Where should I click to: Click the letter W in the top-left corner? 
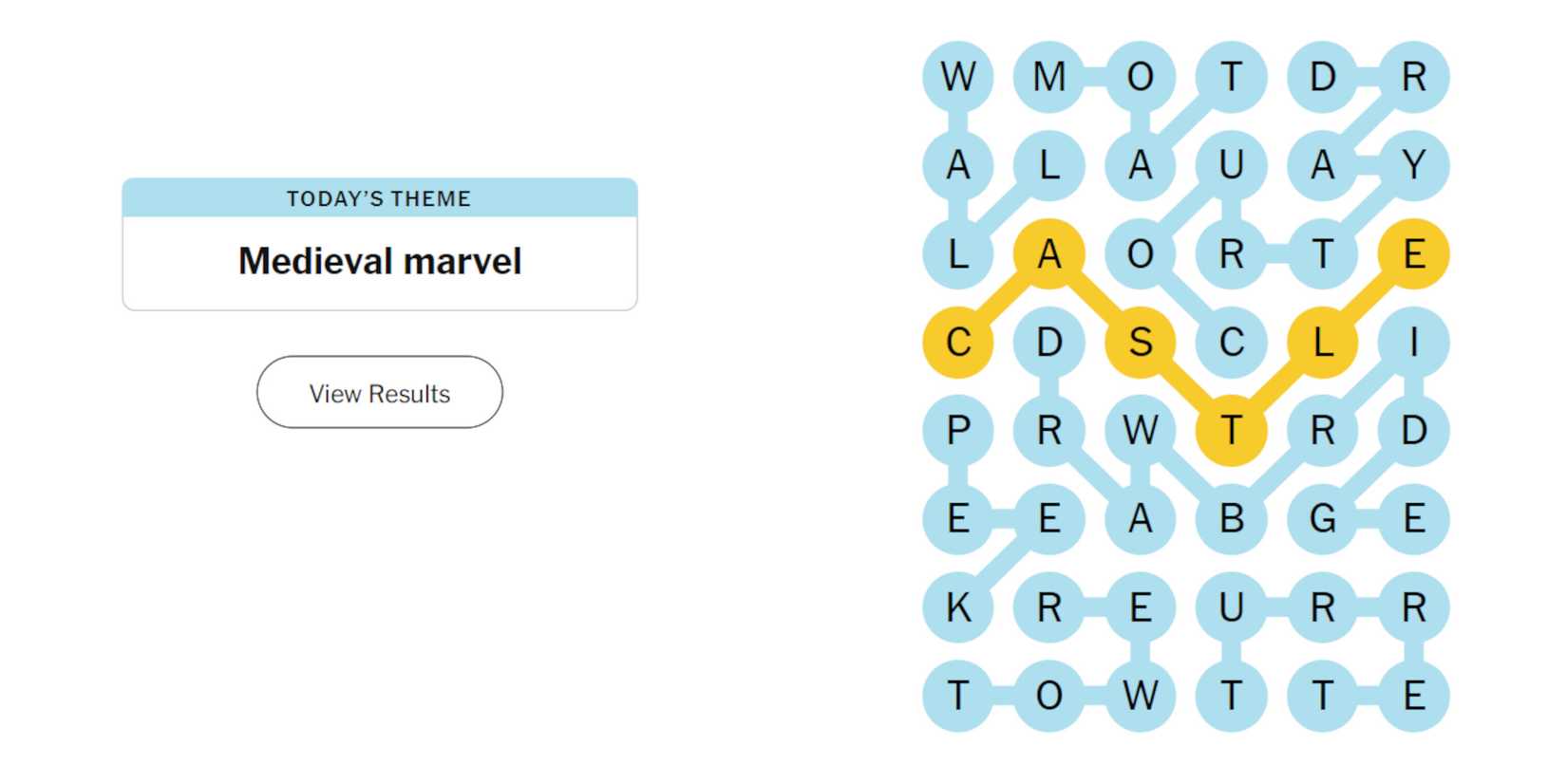[957, 78]
